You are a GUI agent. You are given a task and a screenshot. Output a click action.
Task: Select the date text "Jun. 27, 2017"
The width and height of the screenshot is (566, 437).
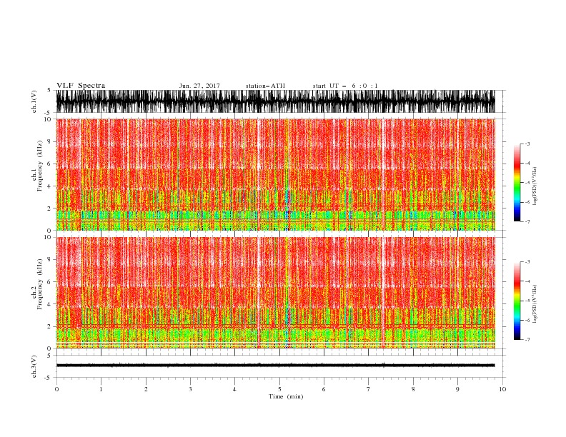(x=199, y=86)
